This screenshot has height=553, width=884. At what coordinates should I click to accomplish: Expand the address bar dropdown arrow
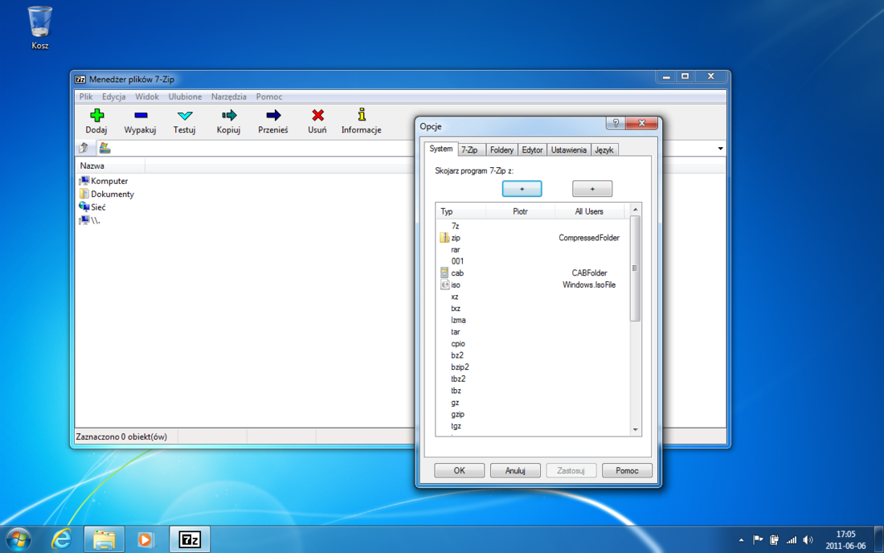click(721, 148)
